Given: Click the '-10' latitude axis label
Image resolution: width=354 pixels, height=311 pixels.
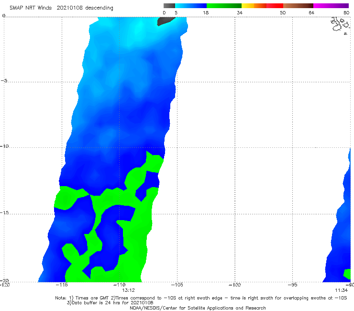Looking at the screenshot, I should click(x=4, y=146).
